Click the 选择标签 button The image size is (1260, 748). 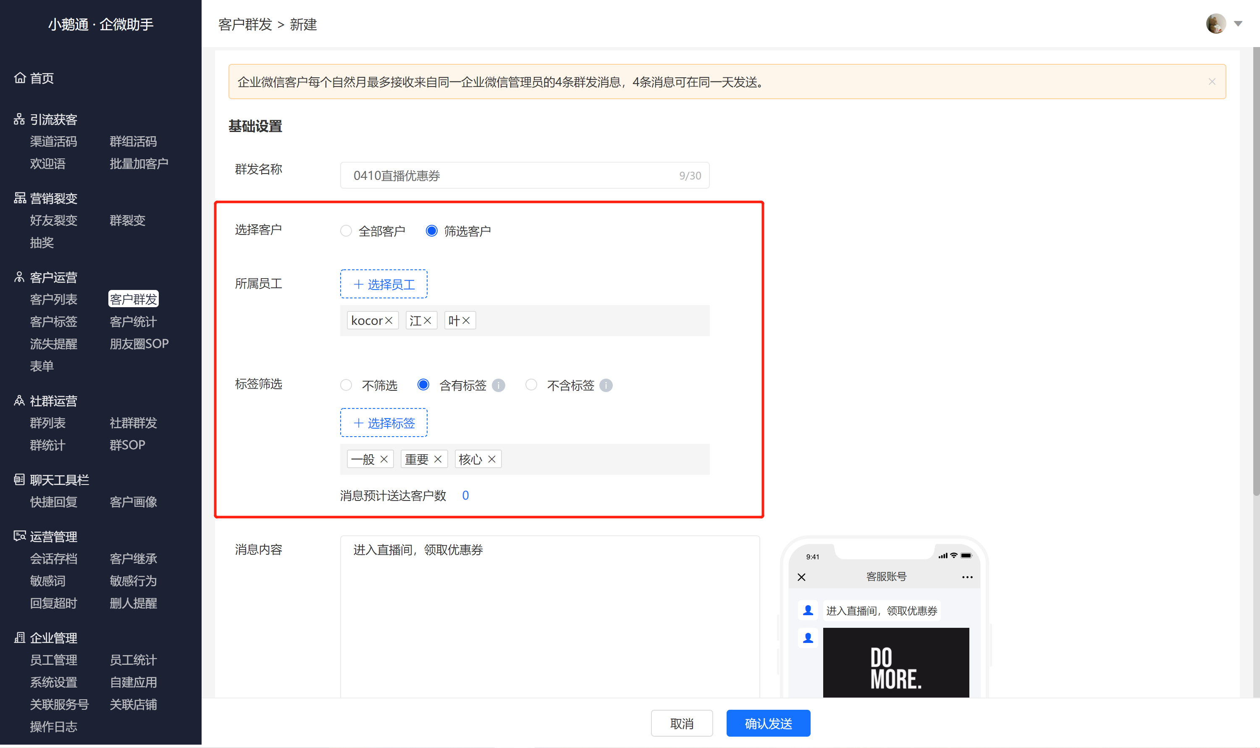coord(384,422)
